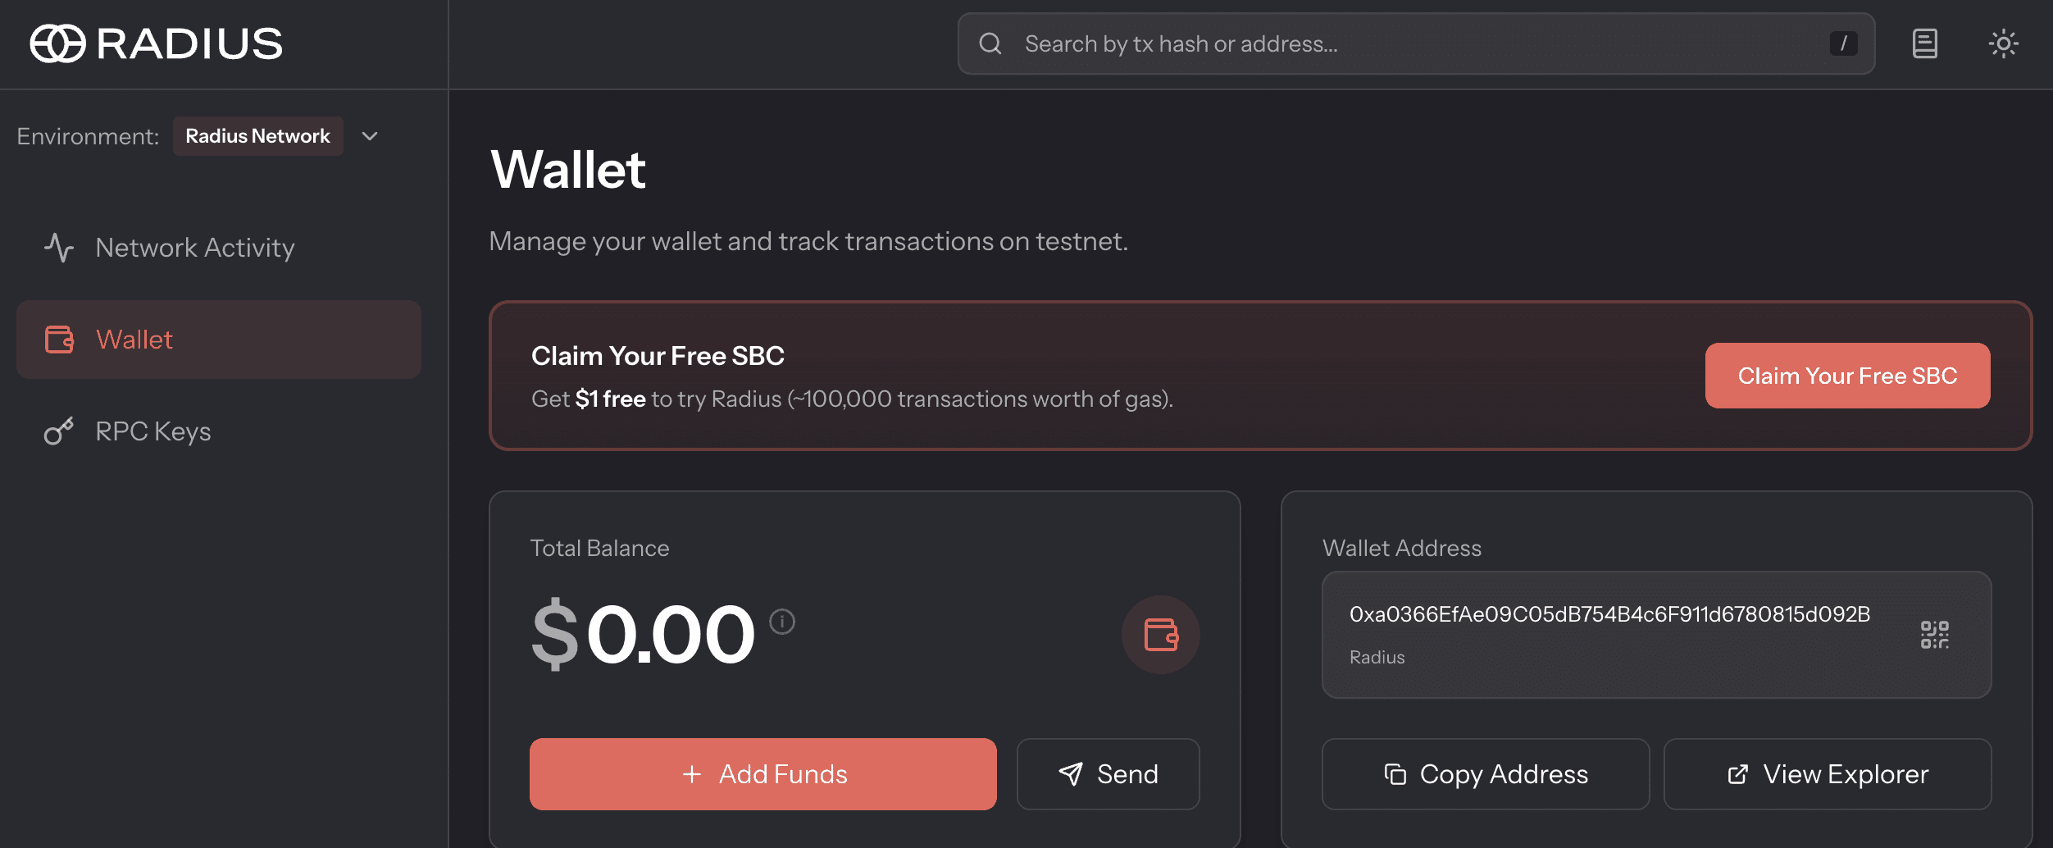The image size is (2053, 848).
Task: Show wallet address QR code
Action: coord(1934,634)
